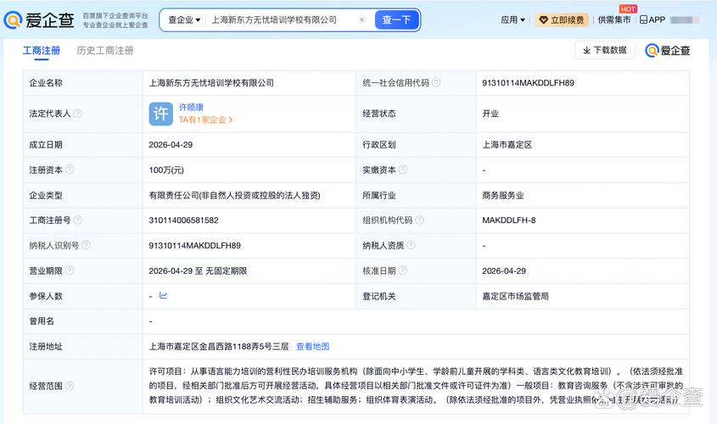The width and height of the screenshot is (717, 424).
Task: Select the 经营状态 value 开业
Action: [x=490, y=114]
